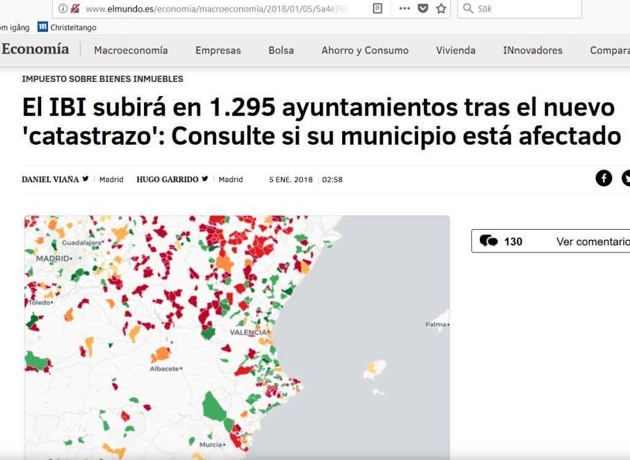
Task: Open Hugo Garrido's Twitter bird icon
Action: (x=205, y=179)
